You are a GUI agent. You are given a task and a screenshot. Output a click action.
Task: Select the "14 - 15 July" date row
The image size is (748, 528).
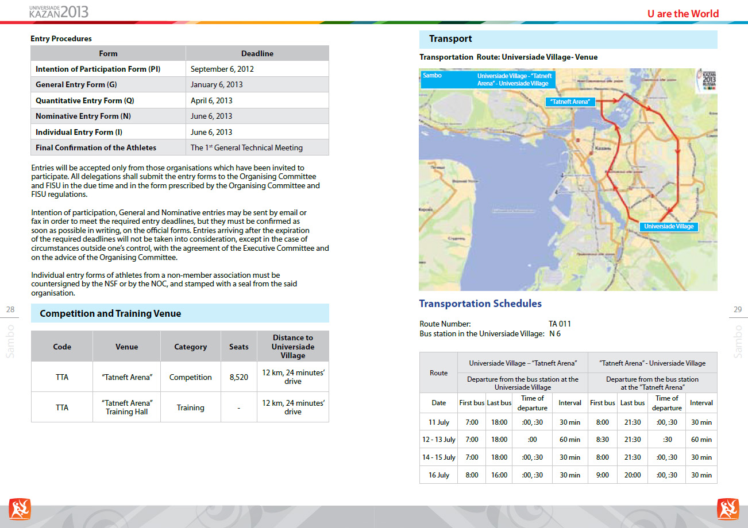pyautogui.click(x=568, y=457)
